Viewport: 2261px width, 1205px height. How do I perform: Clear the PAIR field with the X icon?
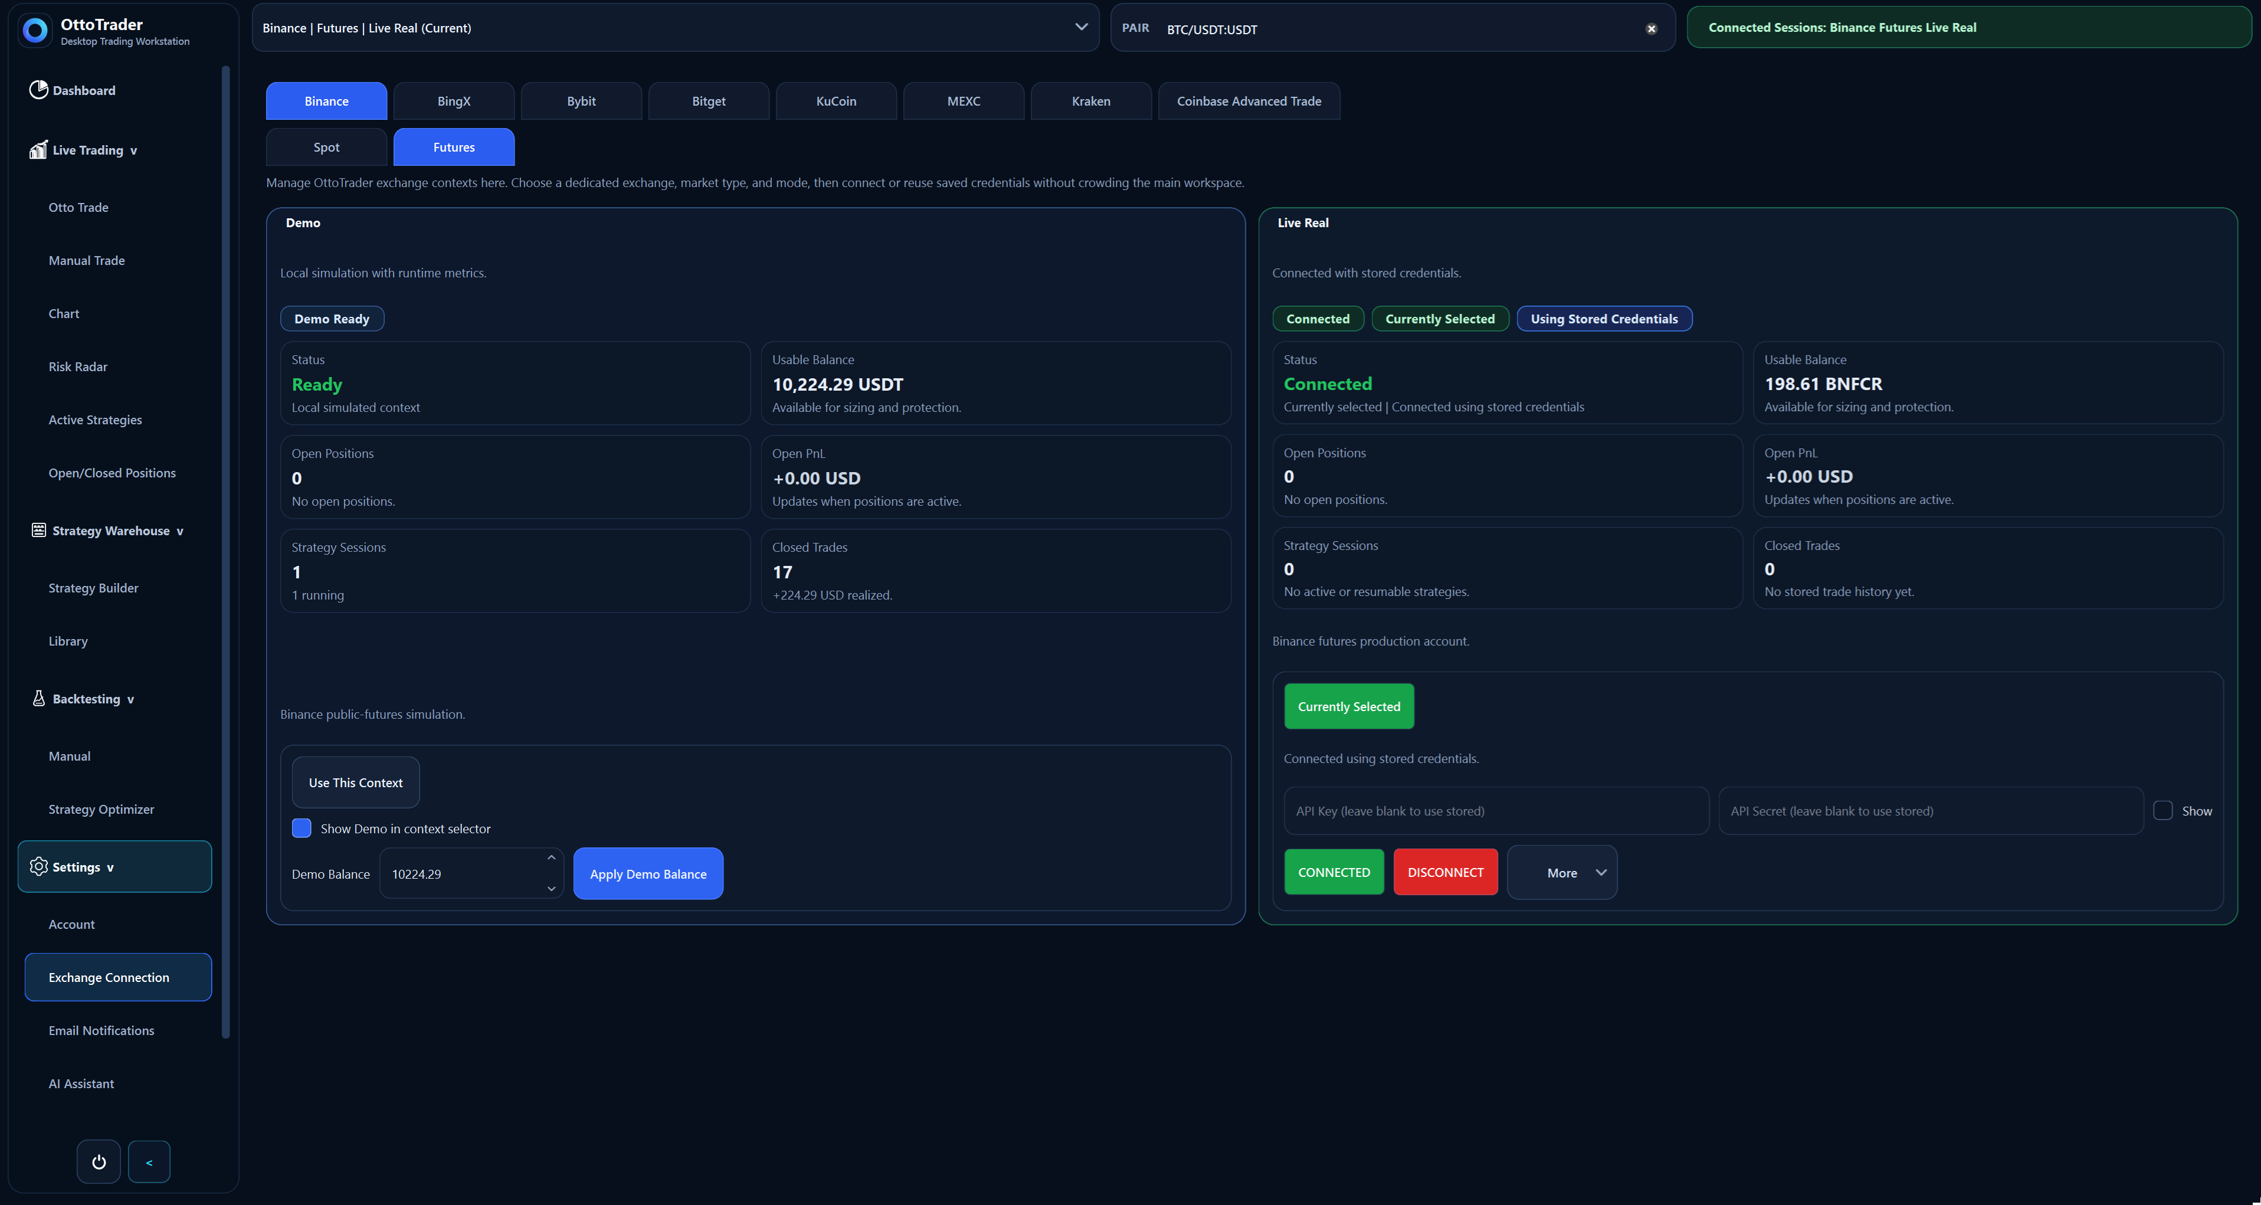(1651, 29)
